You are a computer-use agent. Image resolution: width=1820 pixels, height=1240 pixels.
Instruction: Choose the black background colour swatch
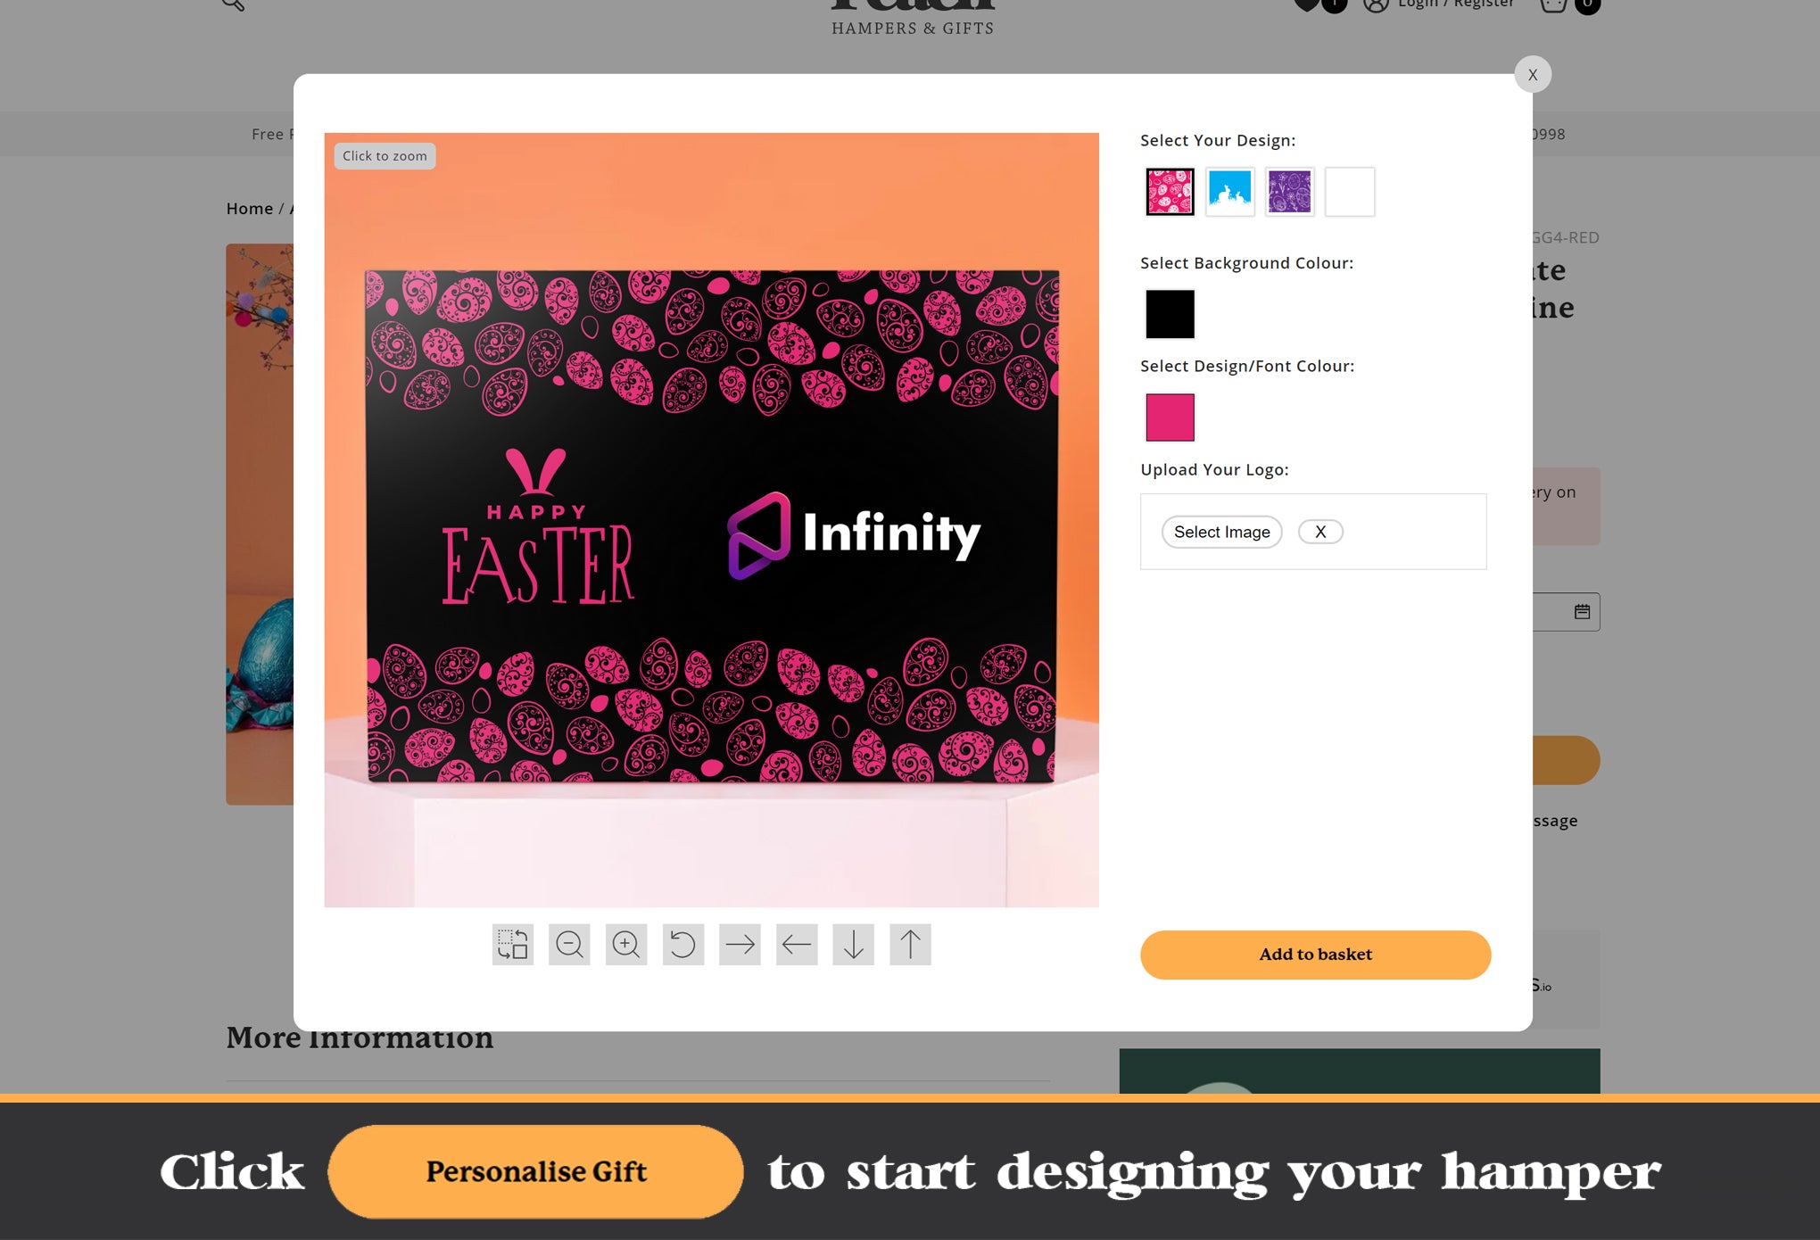[1170, 314]
